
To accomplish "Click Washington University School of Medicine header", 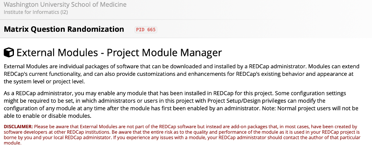I will coord(65,4).
